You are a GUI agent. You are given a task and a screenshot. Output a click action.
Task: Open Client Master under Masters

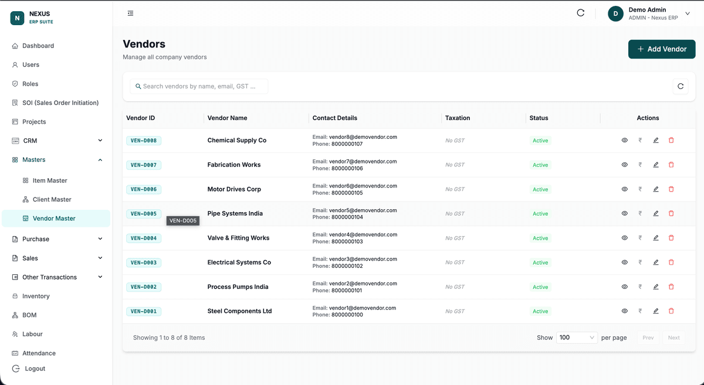point(56,199)
